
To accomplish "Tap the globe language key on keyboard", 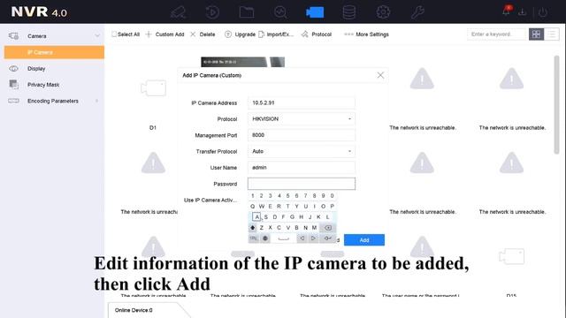I will (265, 238).
